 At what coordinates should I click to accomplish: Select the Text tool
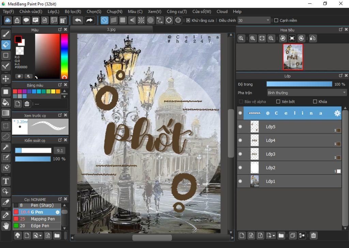coord(6,181)
